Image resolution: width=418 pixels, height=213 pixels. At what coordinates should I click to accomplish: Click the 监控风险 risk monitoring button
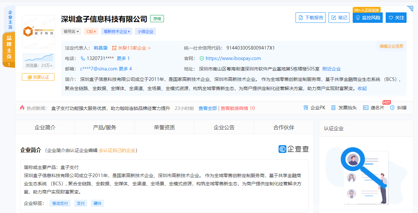[368, 18]
